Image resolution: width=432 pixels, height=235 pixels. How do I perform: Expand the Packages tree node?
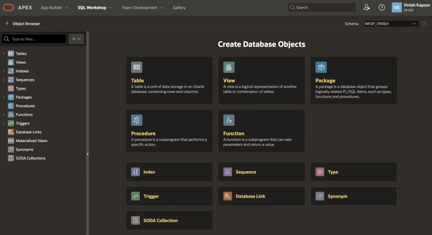tap(4, 97)
